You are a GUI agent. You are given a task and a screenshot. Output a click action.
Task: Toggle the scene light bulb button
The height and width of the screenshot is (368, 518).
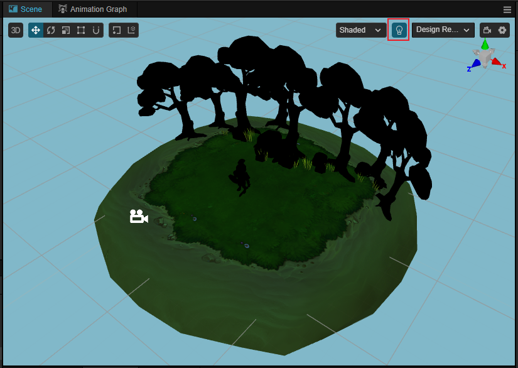[399, 30]
